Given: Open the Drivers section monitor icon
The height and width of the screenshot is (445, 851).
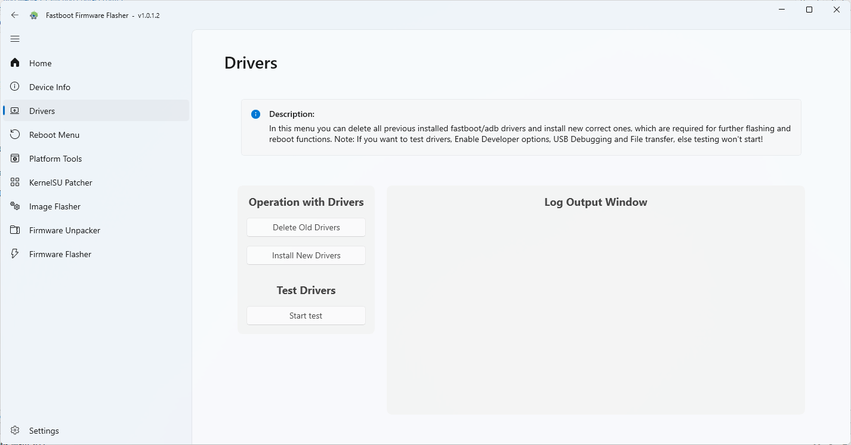Looking at the screenshot, I should tap(14, 110).
